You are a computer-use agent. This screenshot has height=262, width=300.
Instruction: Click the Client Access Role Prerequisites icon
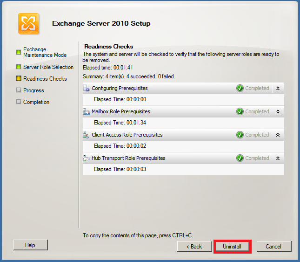[86, 135]
